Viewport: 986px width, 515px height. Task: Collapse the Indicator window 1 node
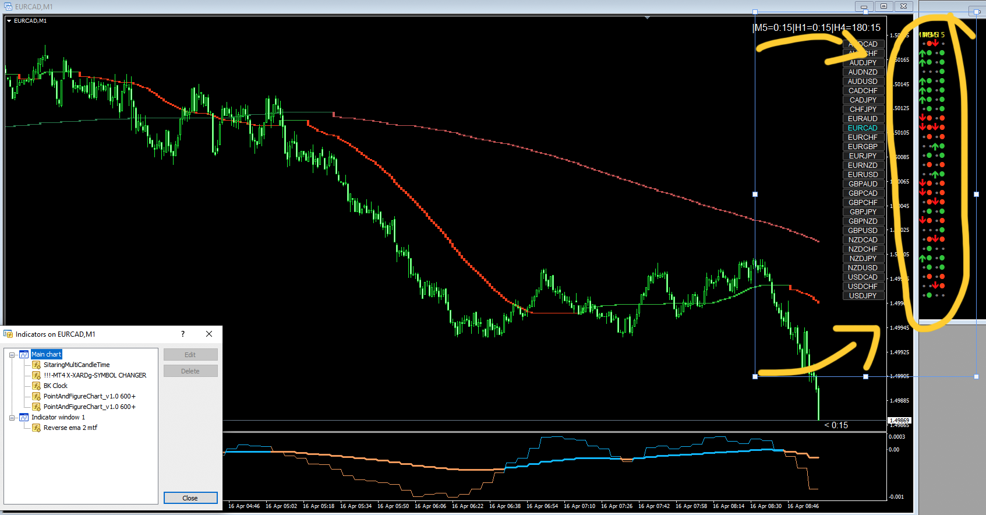12,418
